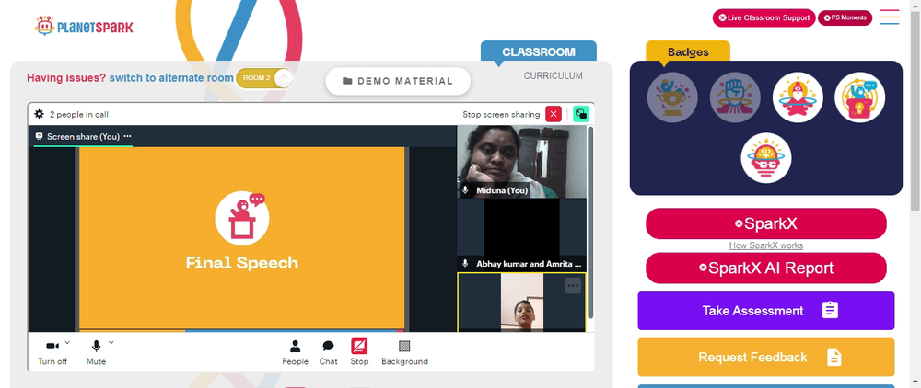Screen dimensions: 921x388
Task: Expand the camera options chevron
Action: (67, 342)
